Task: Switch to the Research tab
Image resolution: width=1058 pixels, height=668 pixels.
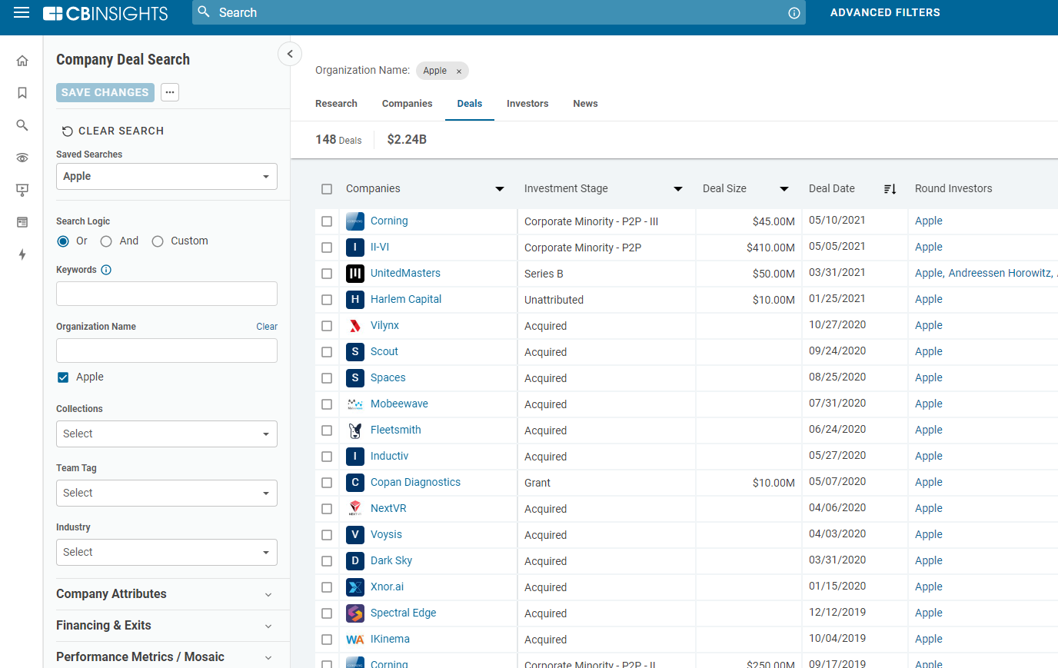Action: [336, 104]
